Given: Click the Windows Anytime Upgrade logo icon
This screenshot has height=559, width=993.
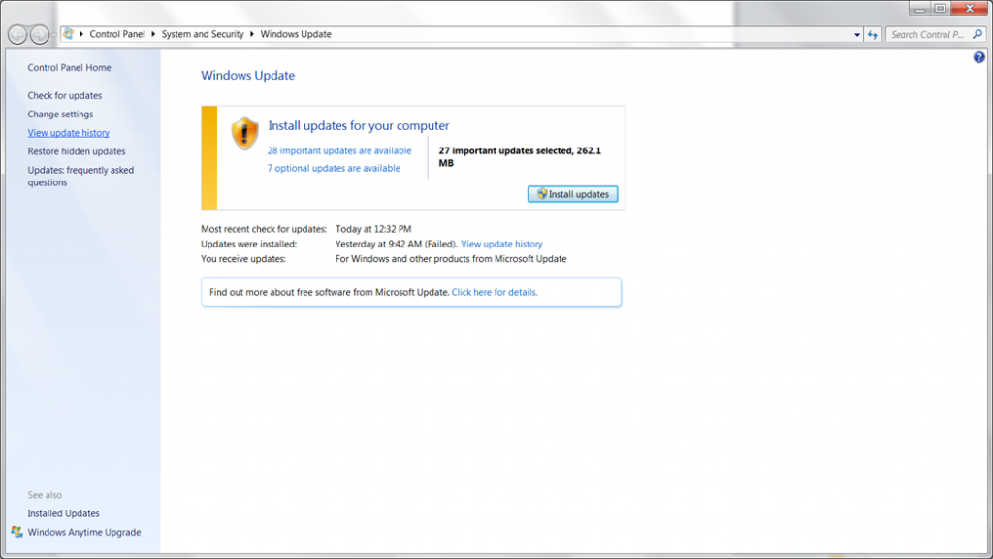Looking at the screenshot, I should pyautogui.click(x=16, y=532).
